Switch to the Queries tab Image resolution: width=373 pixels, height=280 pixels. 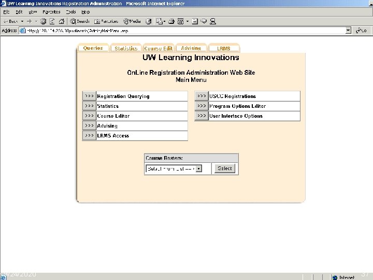point(93,48)
